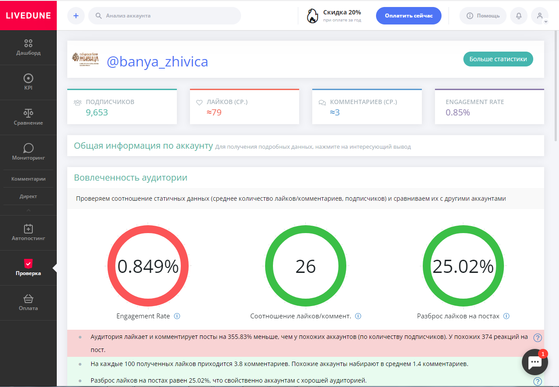The height and width of the screenshot is (387, 559).
Task: Open the Дашборд sidebar section
Action: [x=28, y=48]
